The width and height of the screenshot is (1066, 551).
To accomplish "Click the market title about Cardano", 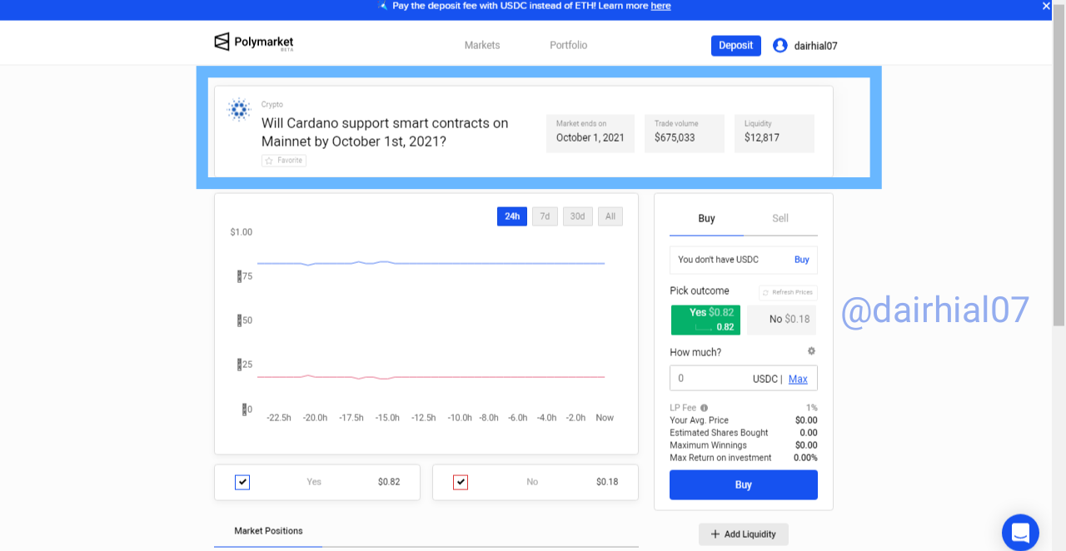I will 385,132.
